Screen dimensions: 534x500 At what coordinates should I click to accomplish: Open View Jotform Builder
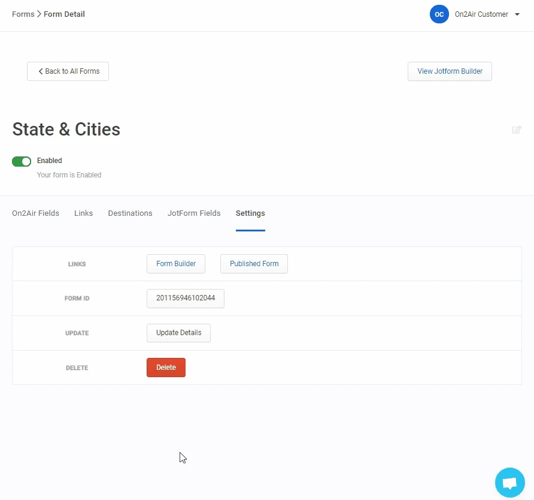click(450, 71)
